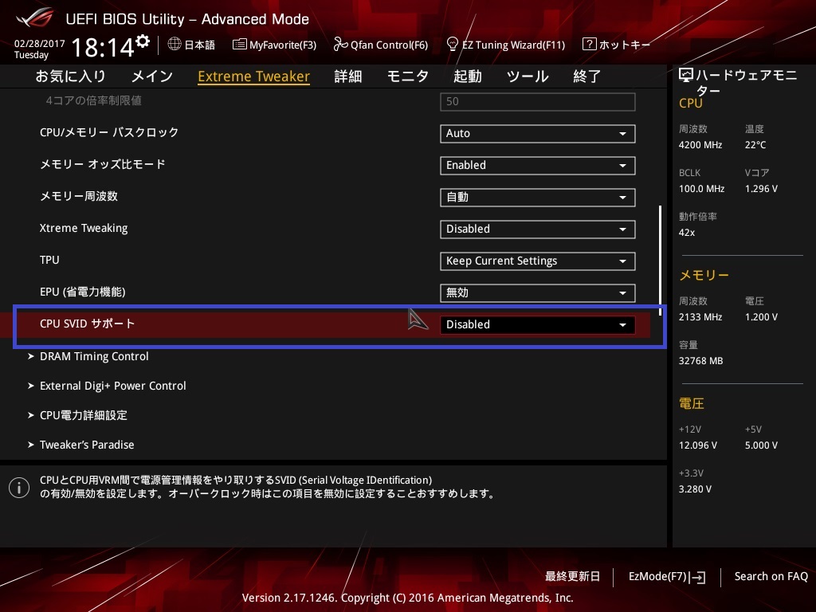
Task: Click the EZ Tuning Wizard bulb icon
Action: 453,45
